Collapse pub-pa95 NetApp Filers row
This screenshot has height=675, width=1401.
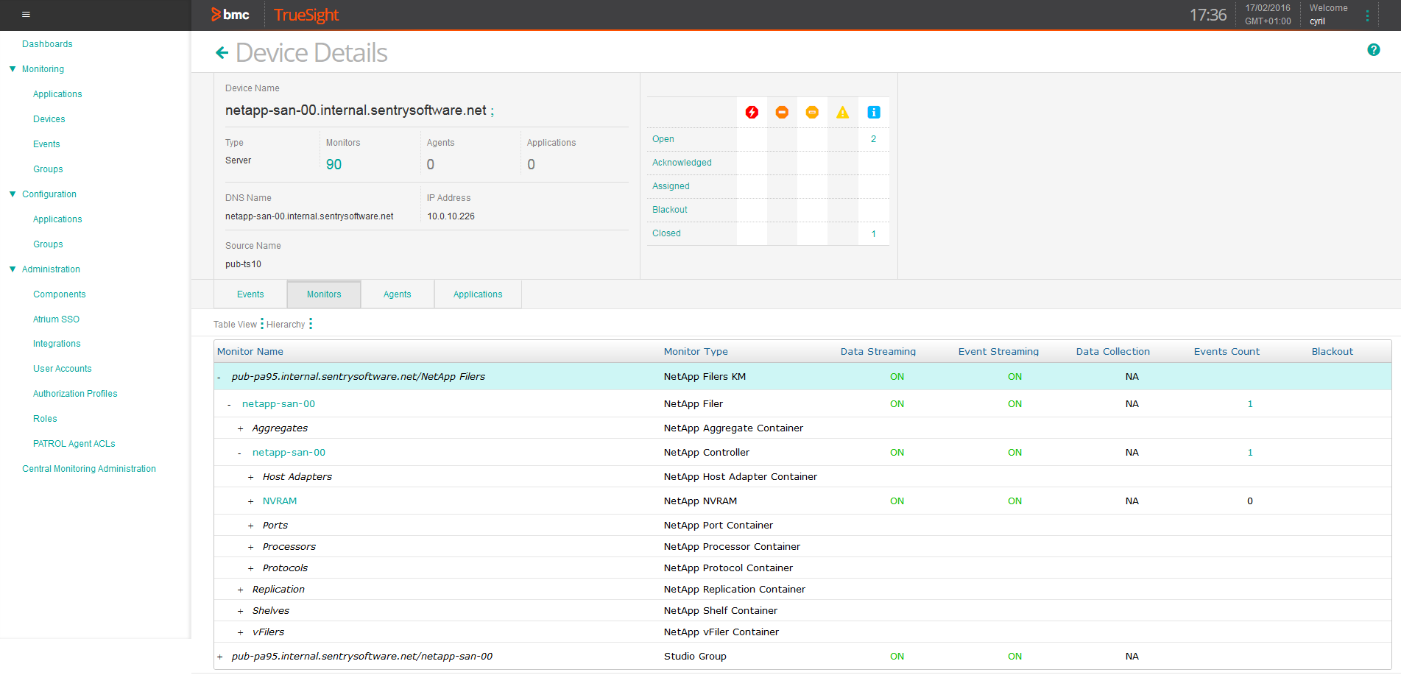click(219, 378)
